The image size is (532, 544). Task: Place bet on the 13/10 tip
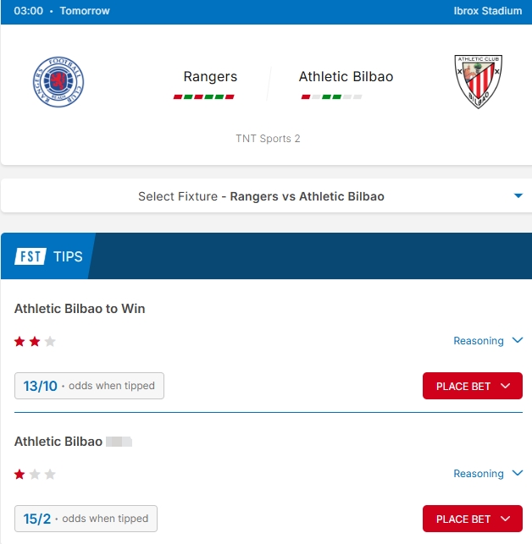point(472,386)
